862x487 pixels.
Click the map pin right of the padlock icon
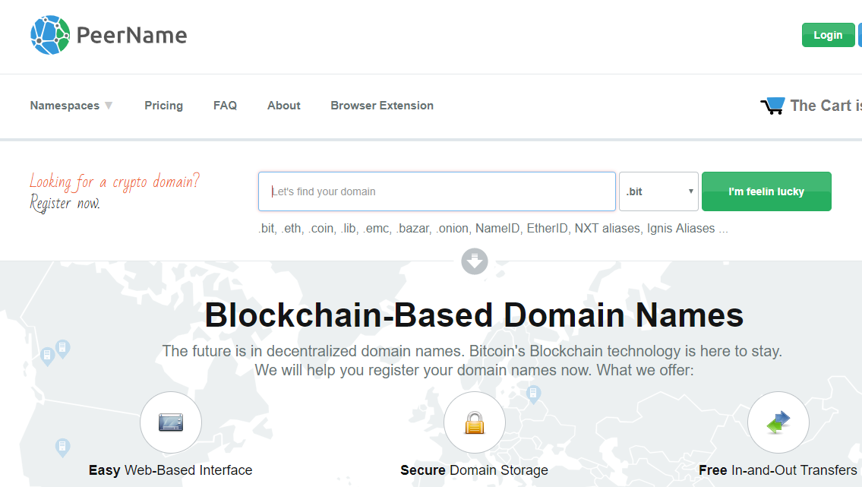click(x=533, y=394)
